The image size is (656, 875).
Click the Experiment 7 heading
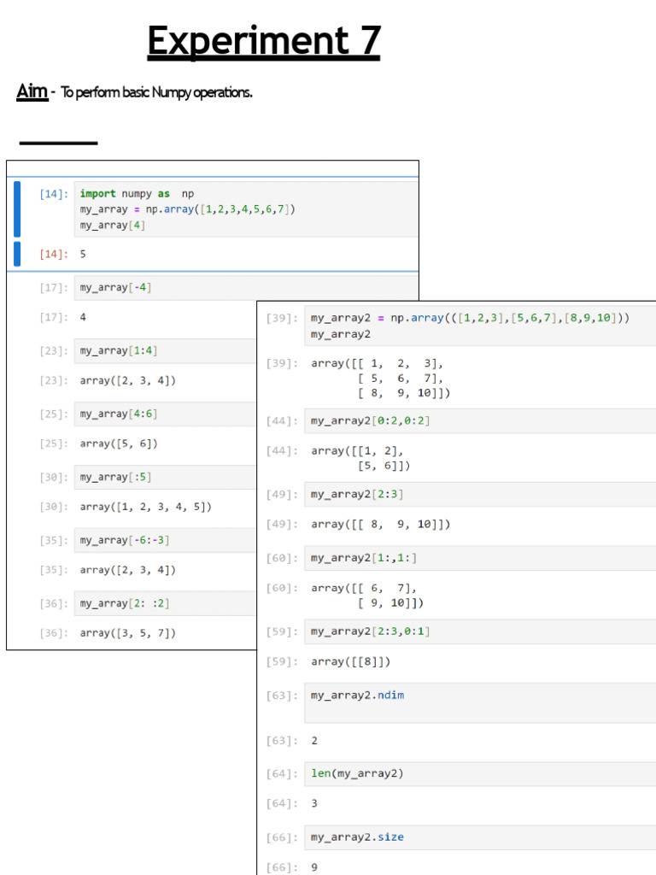tap(264, 41)
